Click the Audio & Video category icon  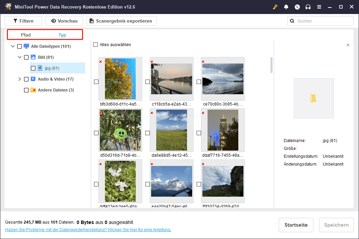point(33,79)
